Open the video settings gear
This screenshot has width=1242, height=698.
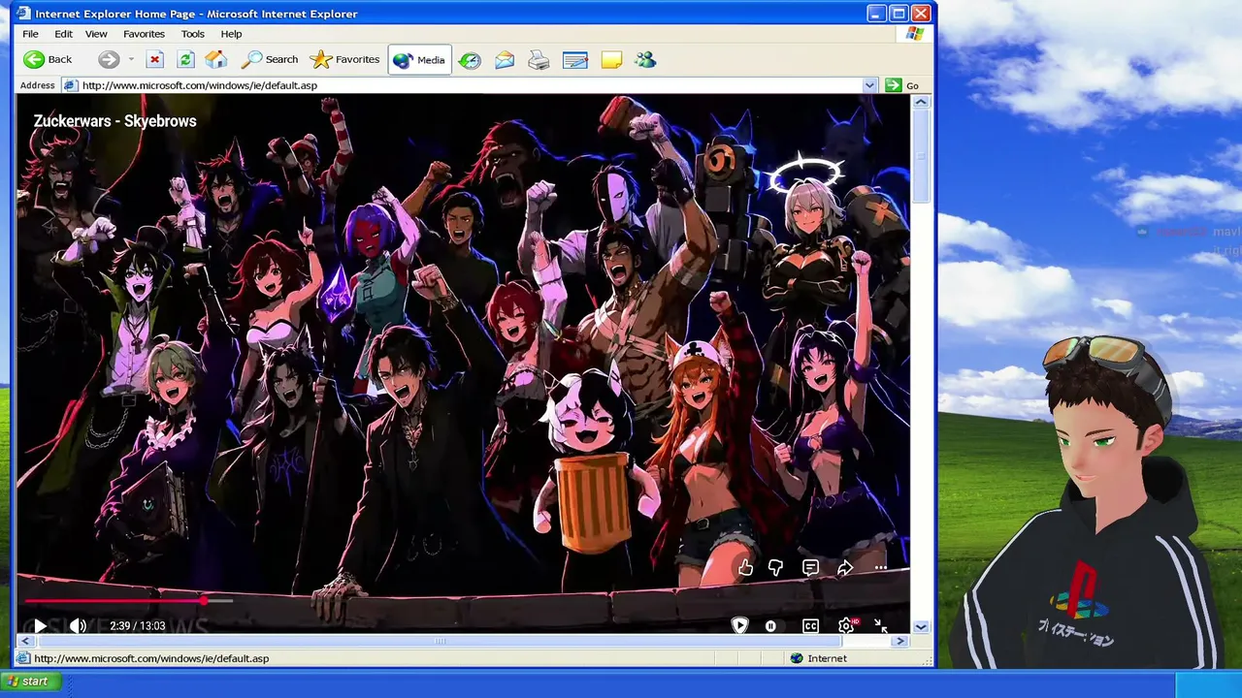click(x=846, y=626)
